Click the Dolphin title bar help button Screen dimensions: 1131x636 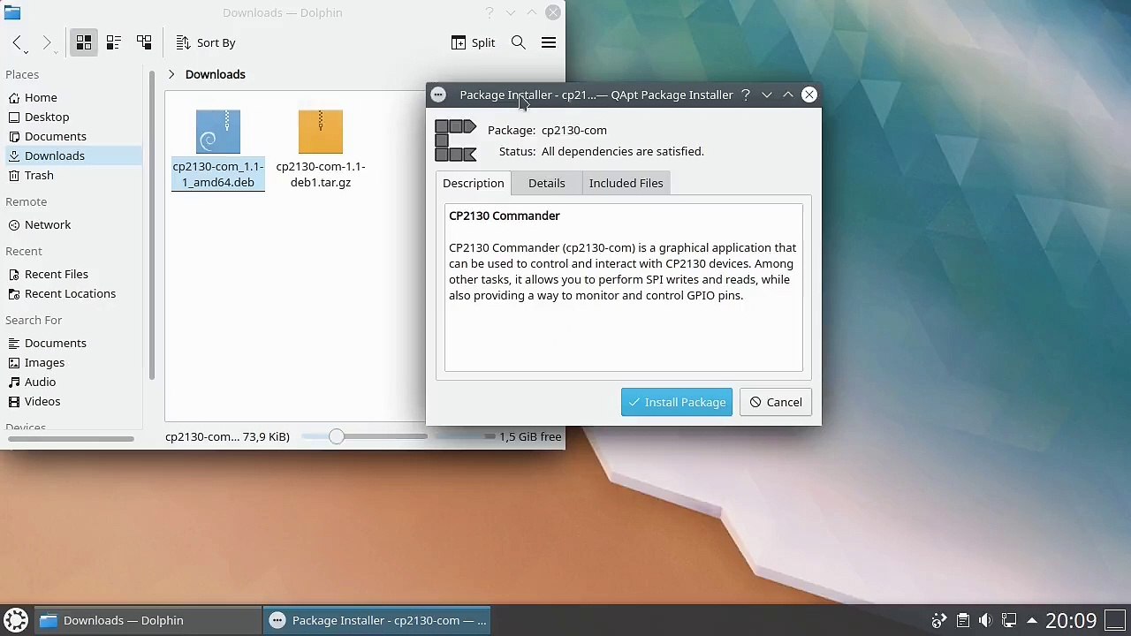click(x=490, y=12)
